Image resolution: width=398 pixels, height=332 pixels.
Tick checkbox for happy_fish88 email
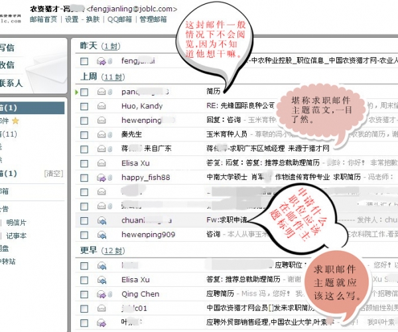(x=84, y=178)
